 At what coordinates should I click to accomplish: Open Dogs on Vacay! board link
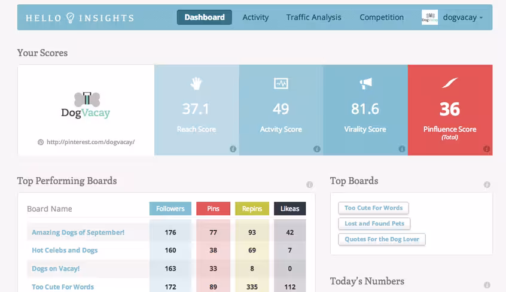[x=56, y=269]
